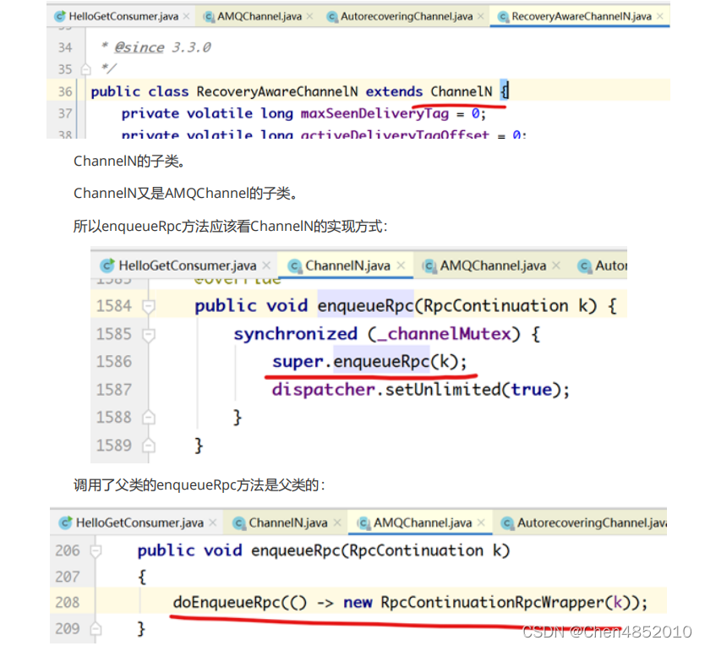Viewport: 705px width, 646px height.
Task: Click line number 36 in gutter
Action: pos(65,92)
